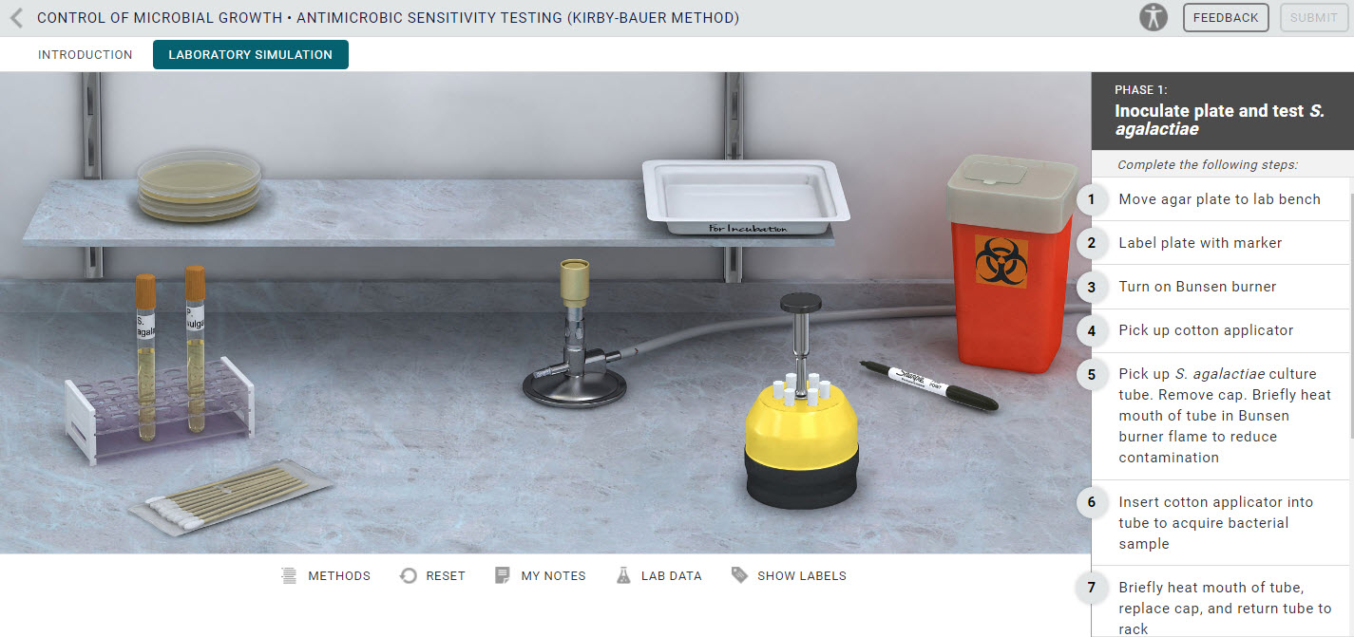Select the Laboratory Simulation tab
The image size is (1354, 637).
[251, 54]
